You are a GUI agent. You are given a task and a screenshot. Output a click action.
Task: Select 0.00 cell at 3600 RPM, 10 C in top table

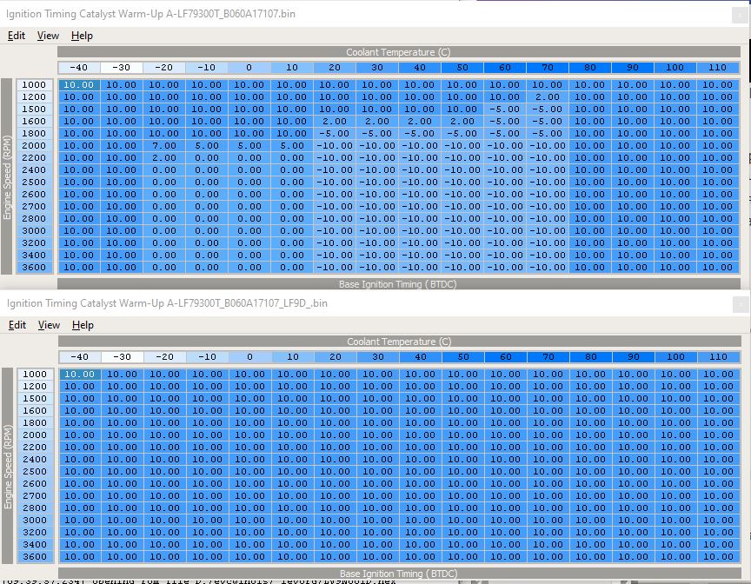point(292,267)
